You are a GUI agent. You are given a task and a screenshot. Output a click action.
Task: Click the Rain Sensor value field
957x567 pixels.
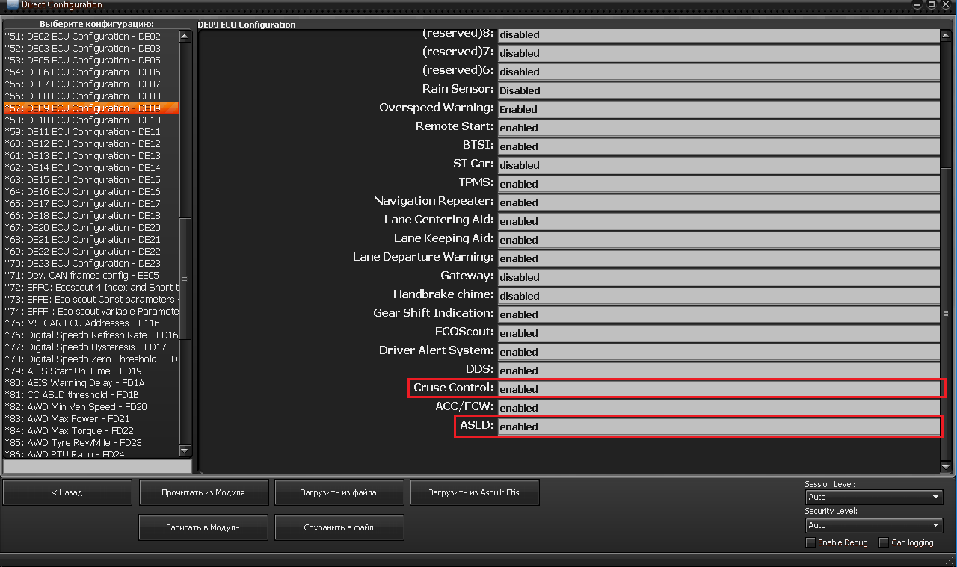[x=718, y=90]
